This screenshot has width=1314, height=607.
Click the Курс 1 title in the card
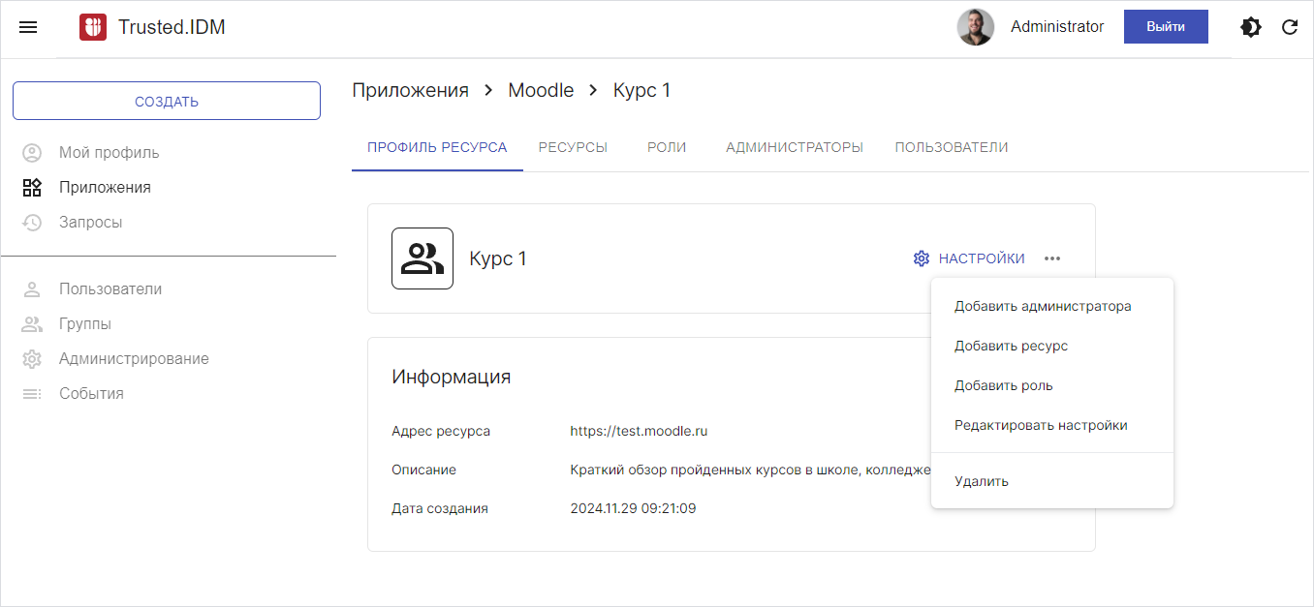pos(498,258)
